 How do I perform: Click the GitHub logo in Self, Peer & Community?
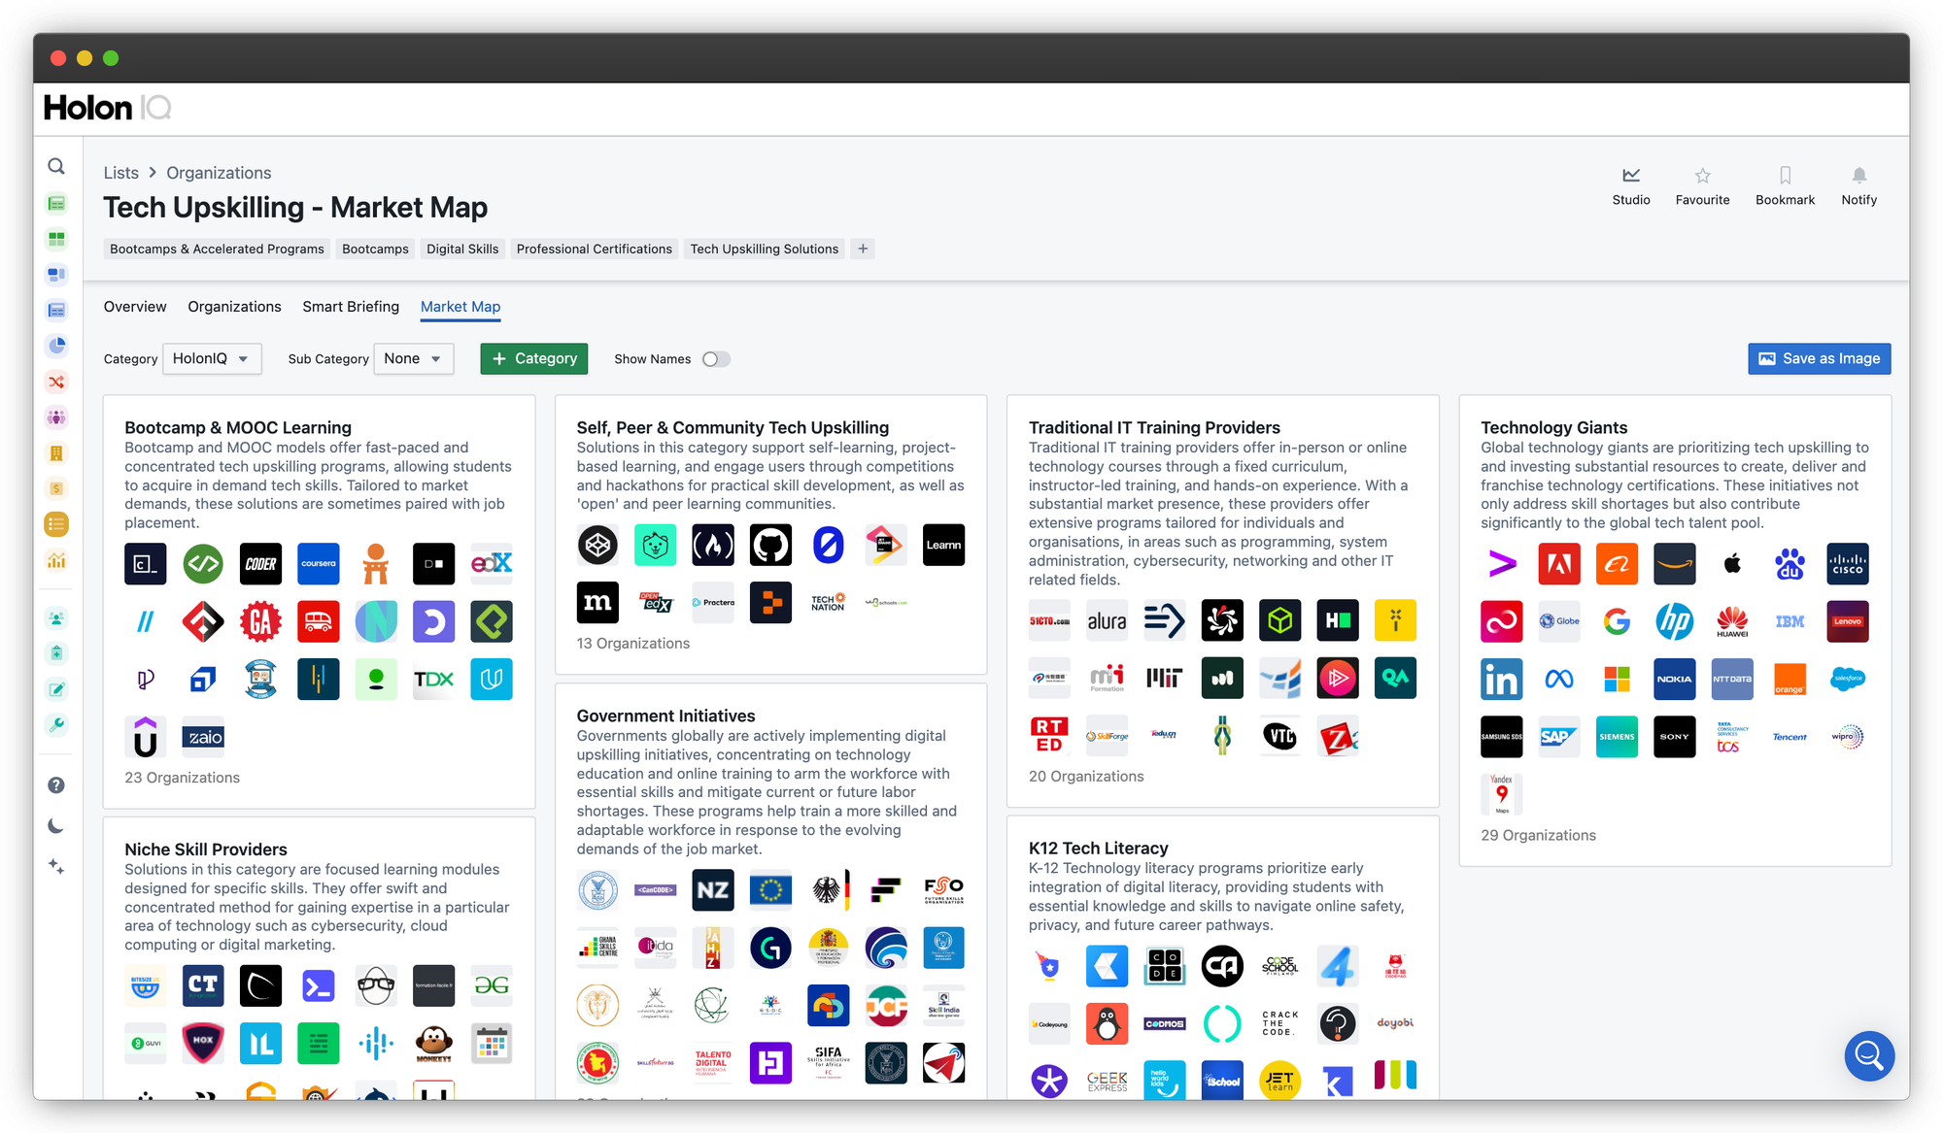point(770,545)
